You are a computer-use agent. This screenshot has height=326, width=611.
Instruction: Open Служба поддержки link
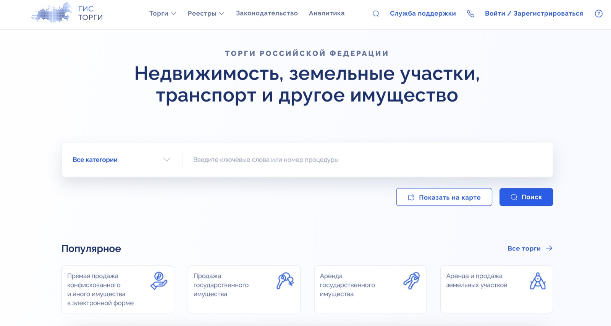click(x=423, y=13)
